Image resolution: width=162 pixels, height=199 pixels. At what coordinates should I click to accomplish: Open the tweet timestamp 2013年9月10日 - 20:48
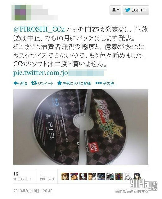(33, 191)
